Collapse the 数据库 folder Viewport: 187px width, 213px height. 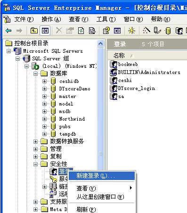click(36, 74)
